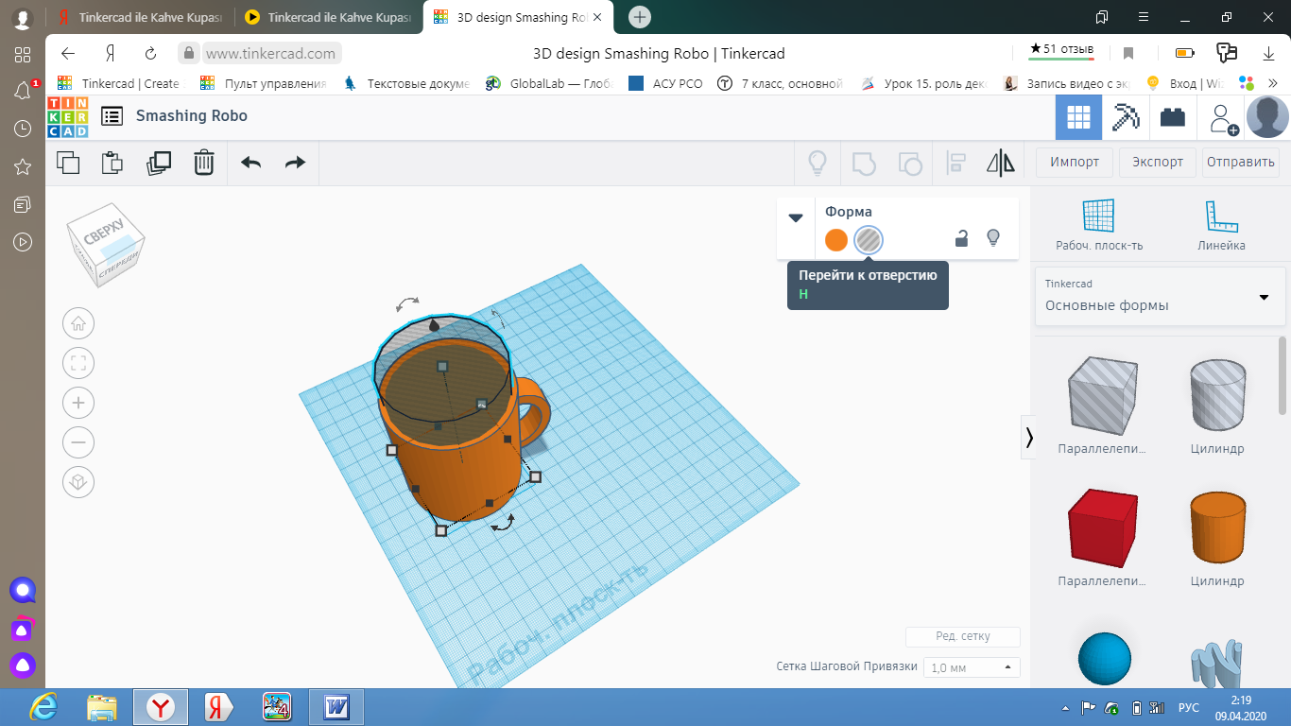
Task: Delete the selected shape
Action: click(204, 163)
